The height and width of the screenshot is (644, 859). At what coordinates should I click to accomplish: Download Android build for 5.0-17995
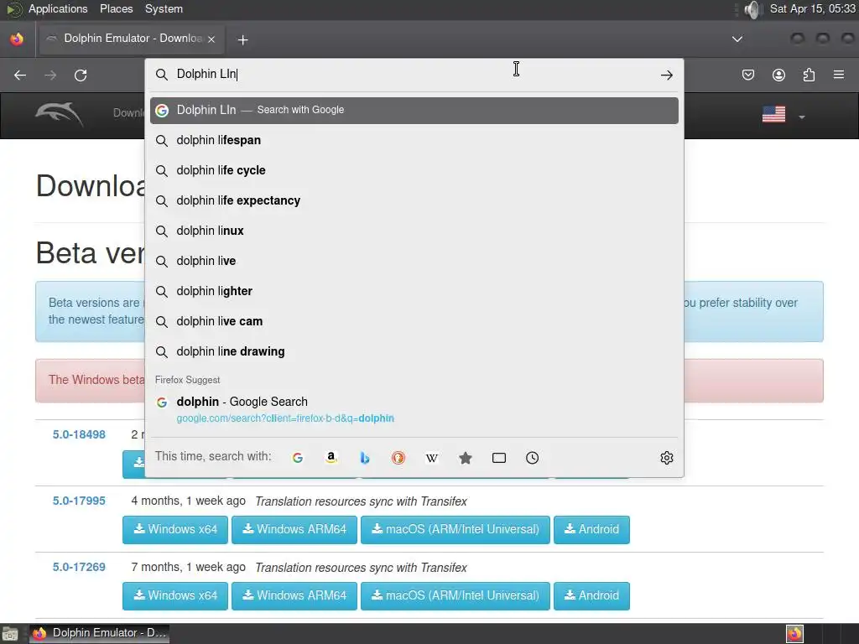tap(591, 530)
